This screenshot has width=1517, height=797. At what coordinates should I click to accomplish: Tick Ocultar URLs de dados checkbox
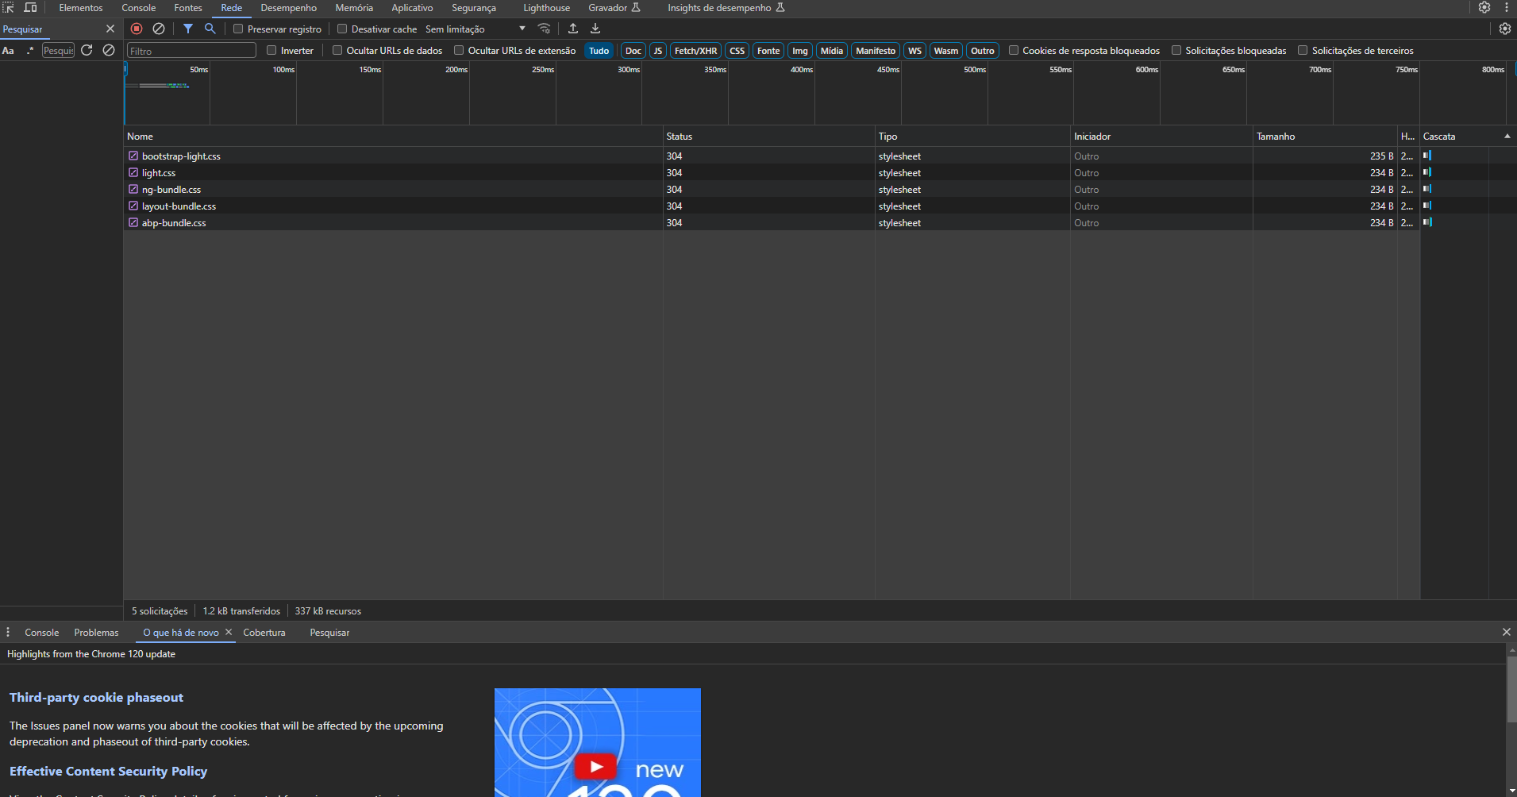pyautogui.click(x=337, y=51)
